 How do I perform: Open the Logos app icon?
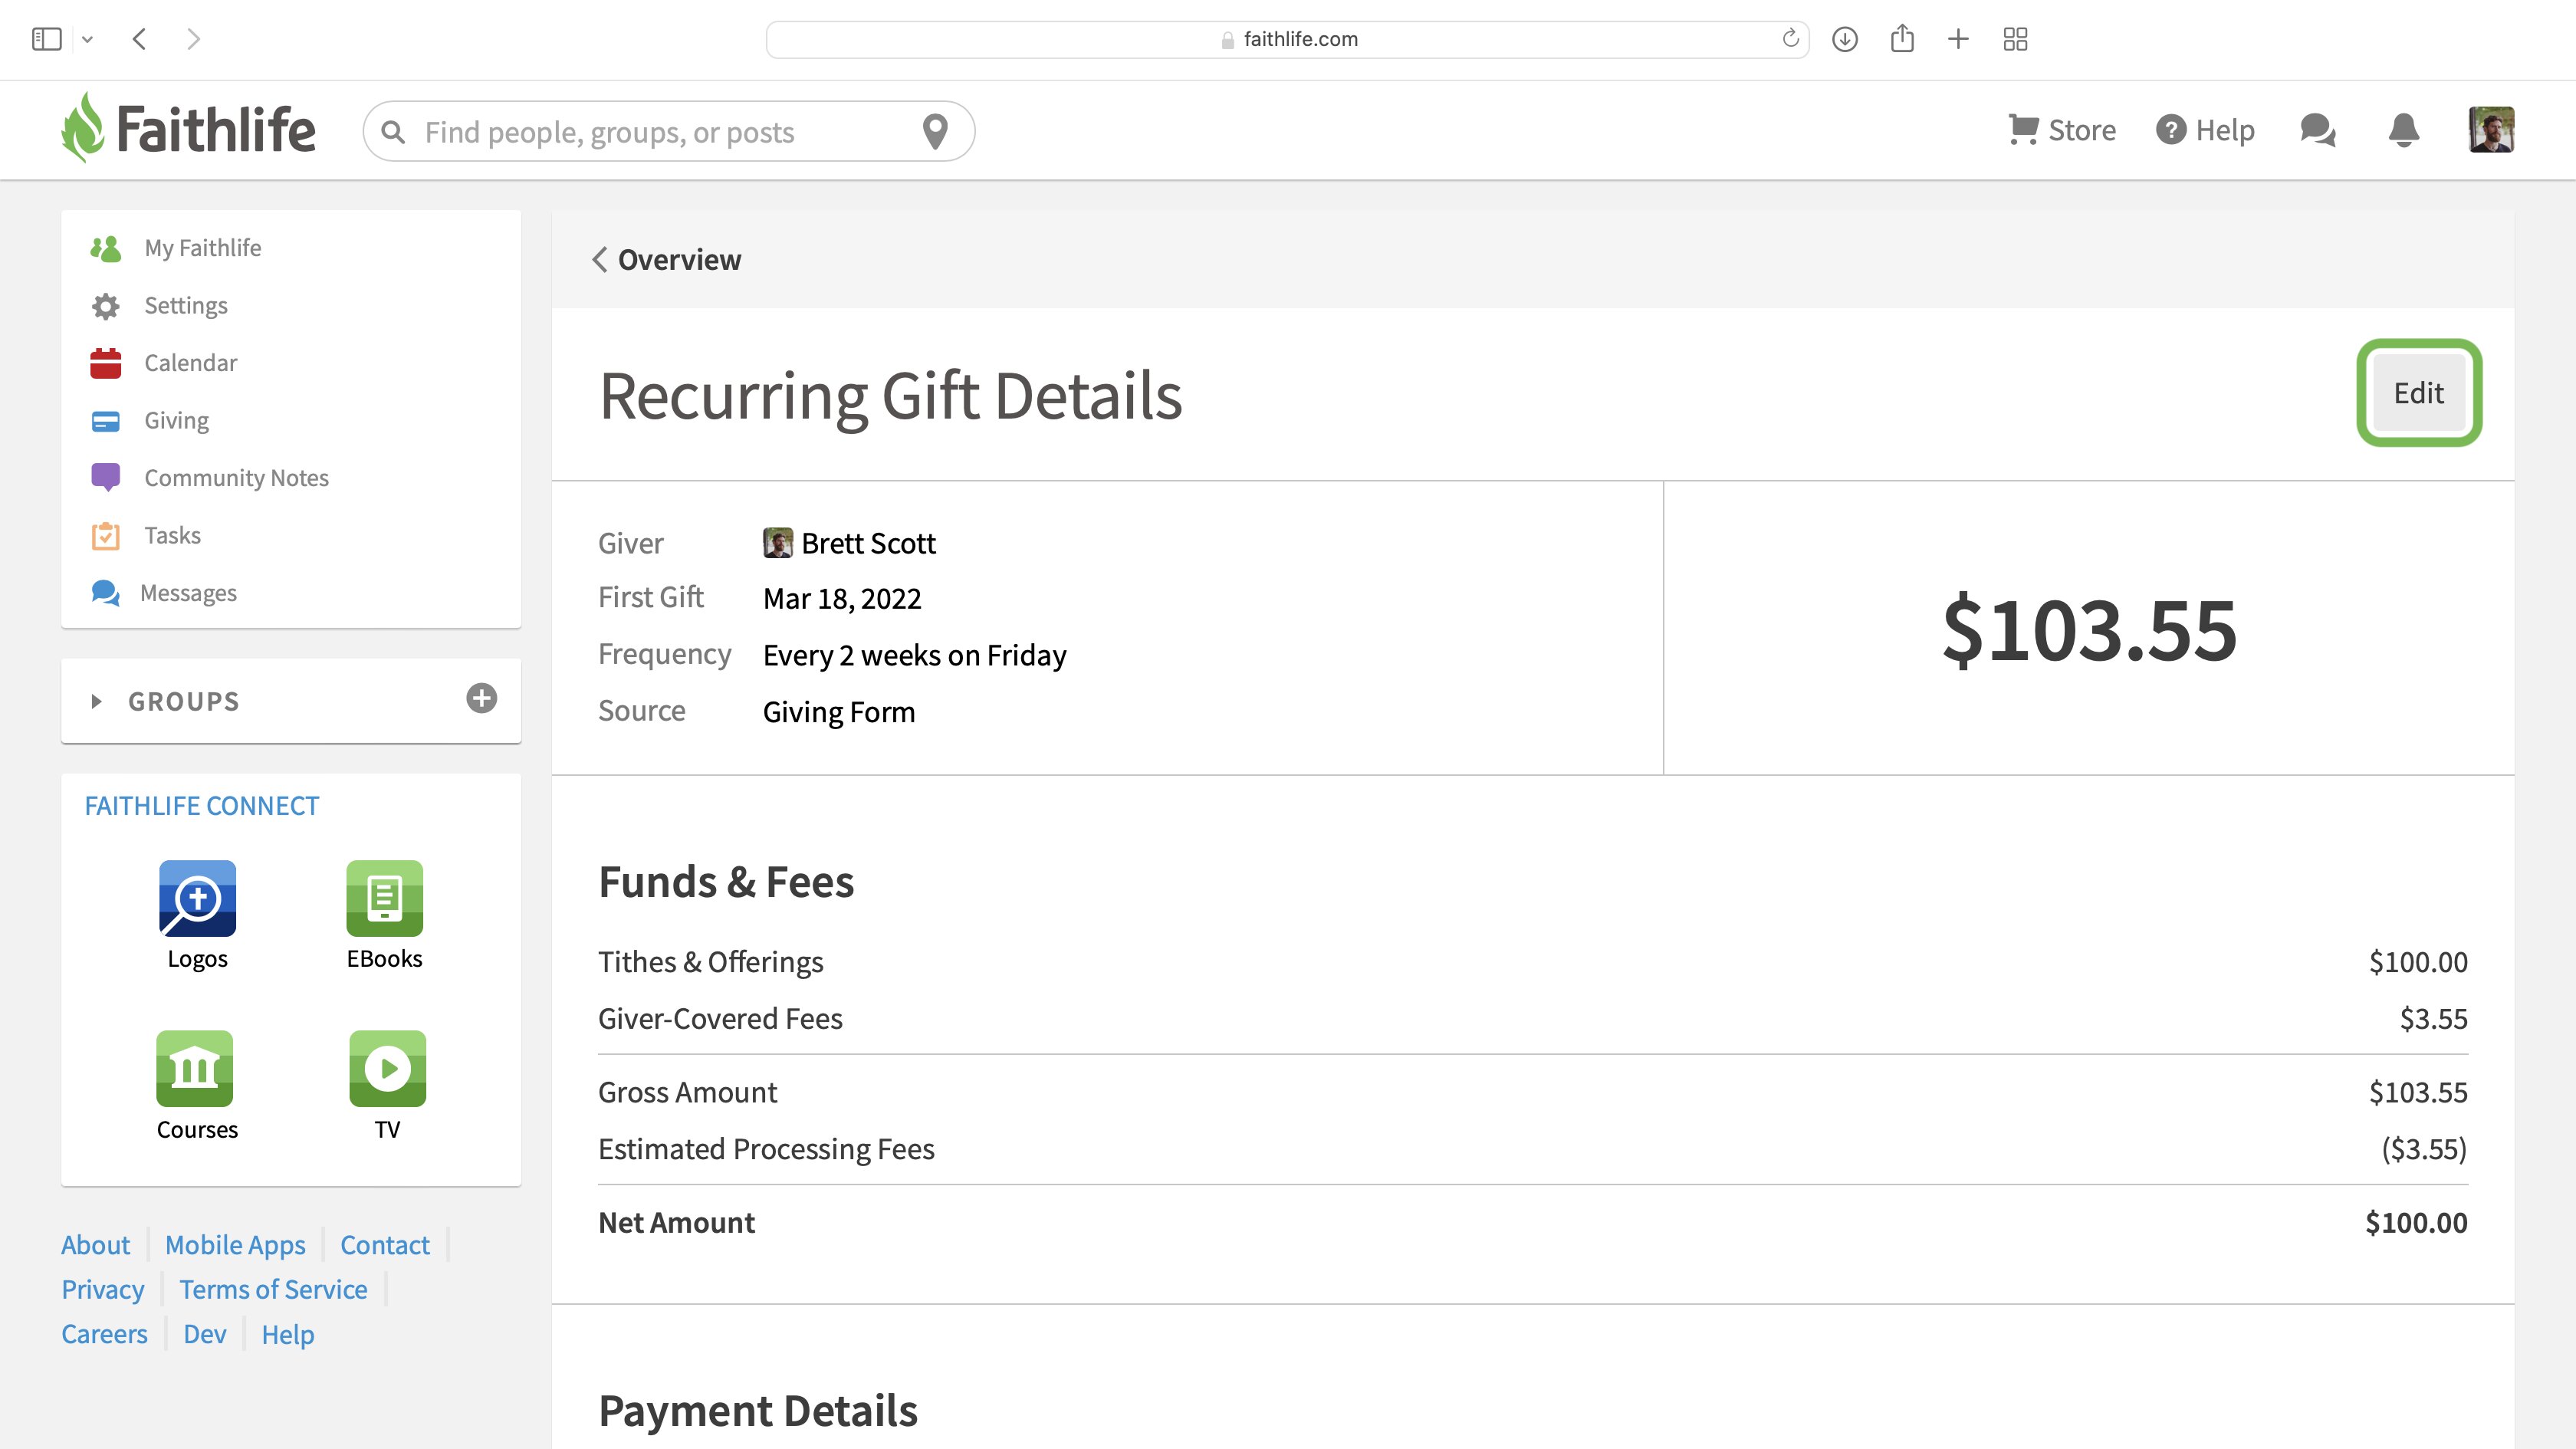[x=197, y=898]
